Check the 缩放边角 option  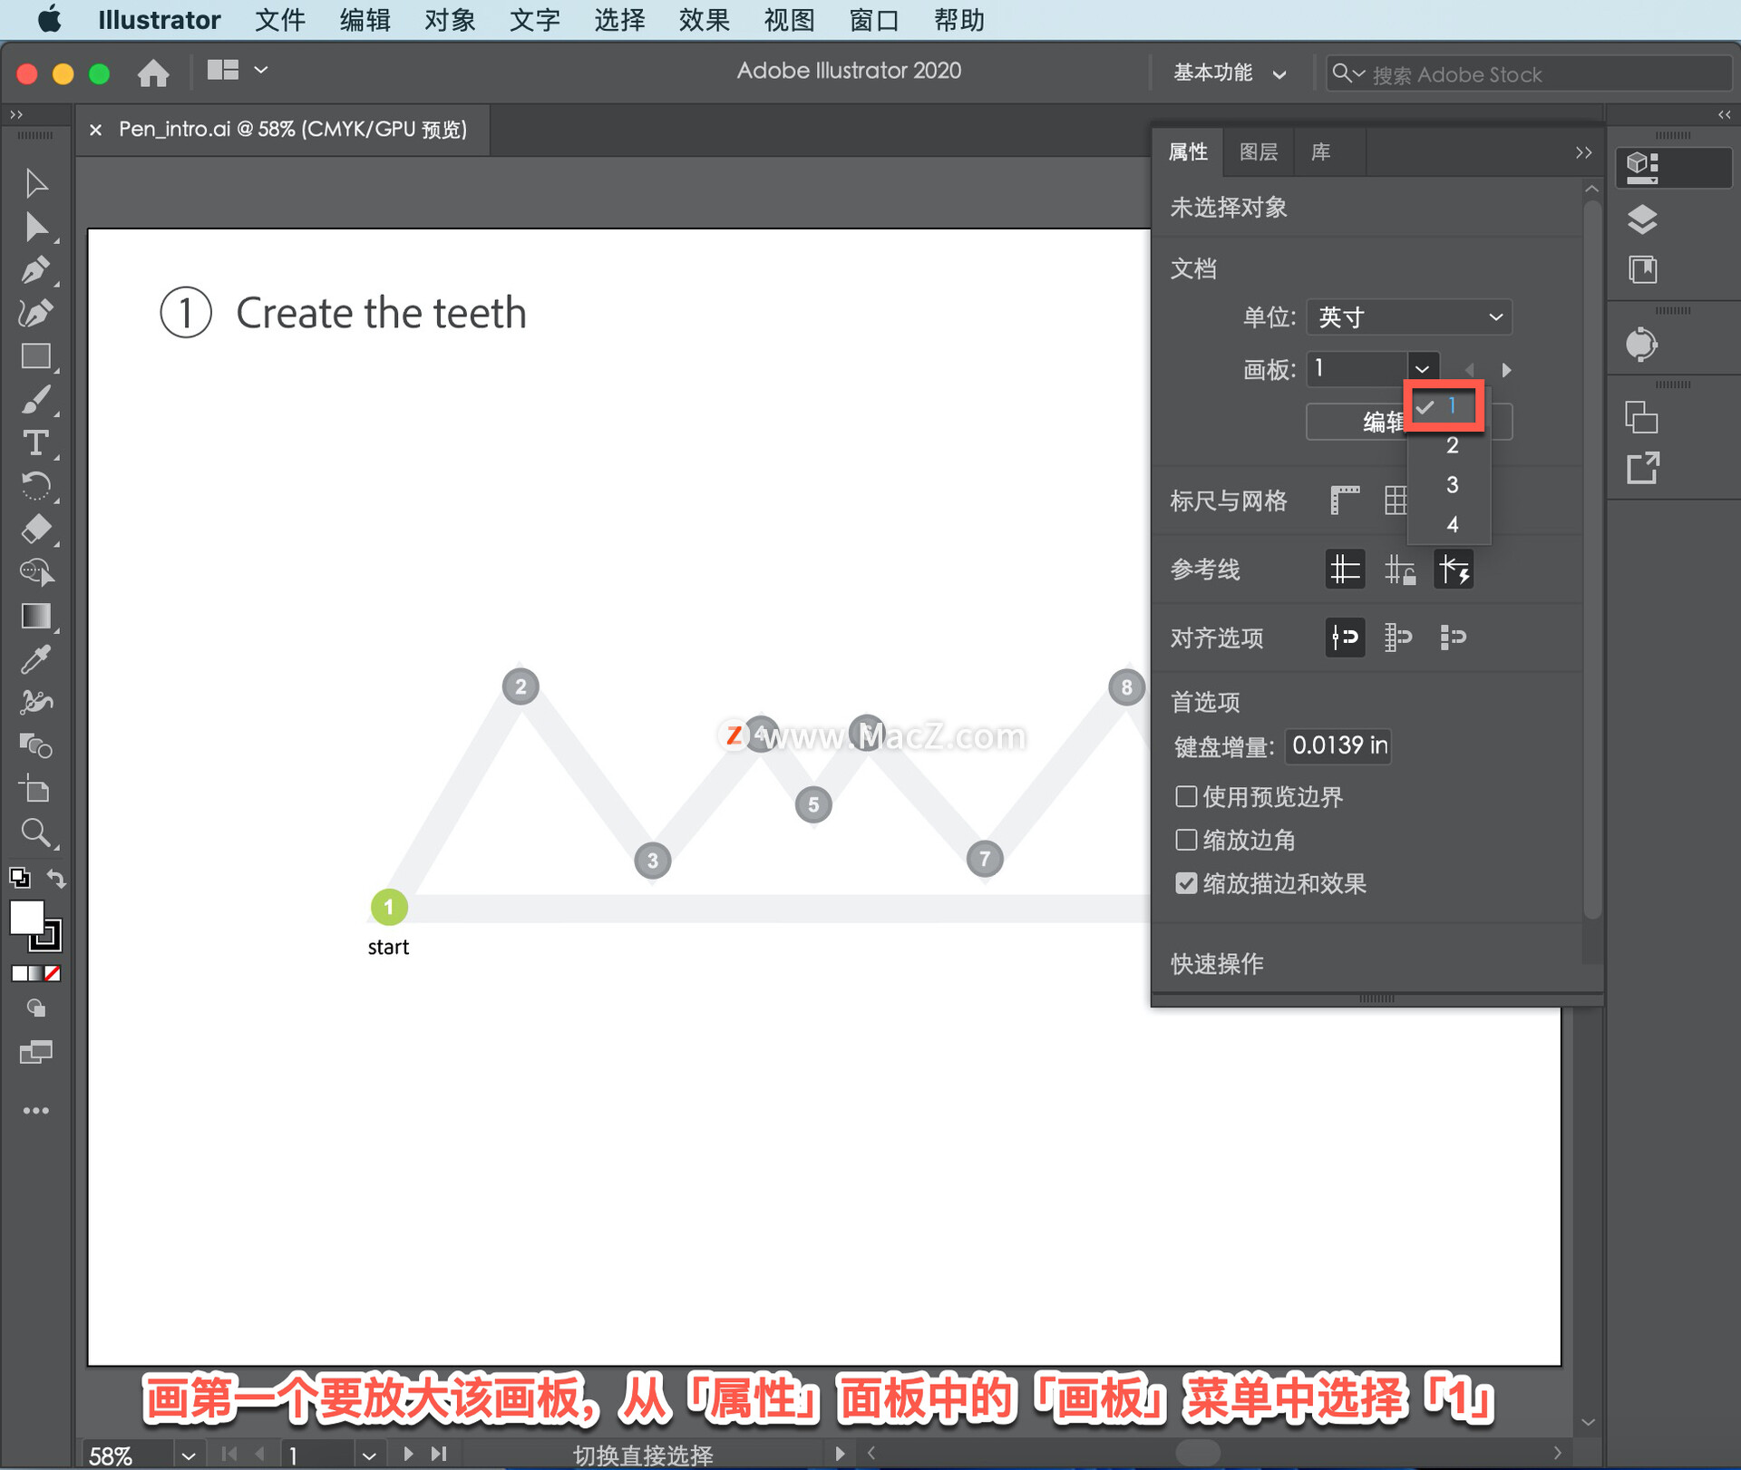pyautogui.click(x=1185, y=840)
